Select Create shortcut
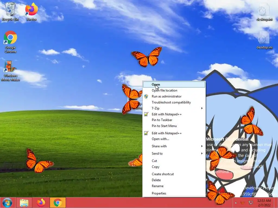278x208 pixels. [x=174, y=174]
